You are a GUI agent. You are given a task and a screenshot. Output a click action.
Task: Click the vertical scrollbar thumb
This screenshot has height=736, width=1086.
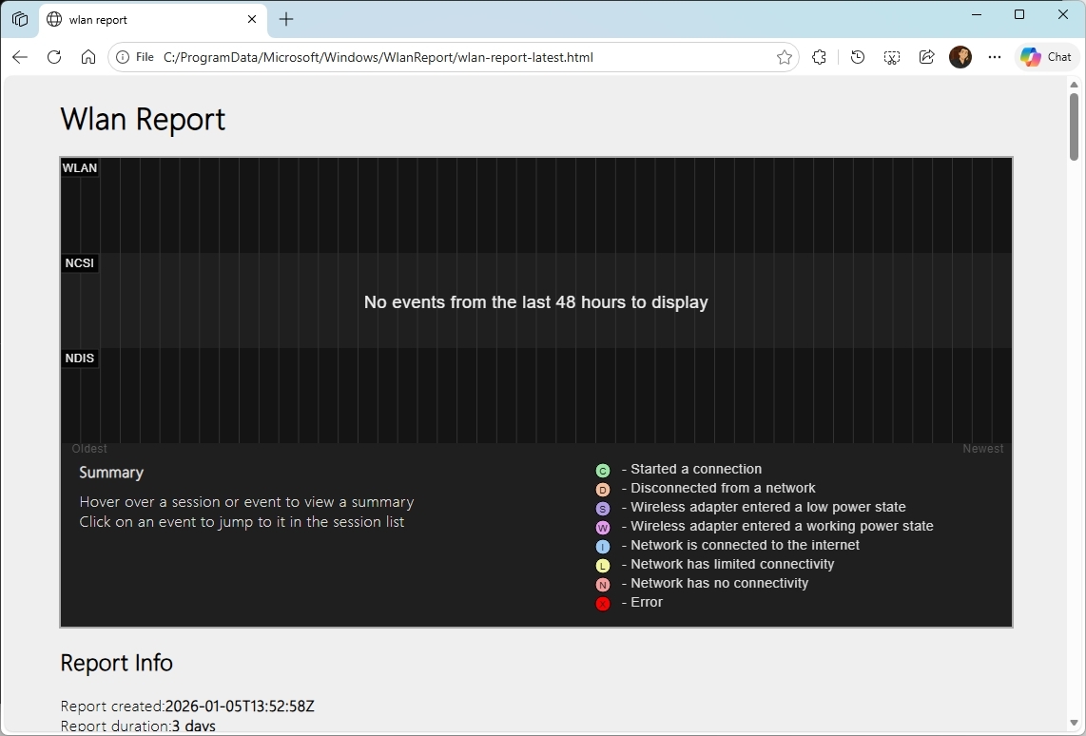tap(1075, 126)
